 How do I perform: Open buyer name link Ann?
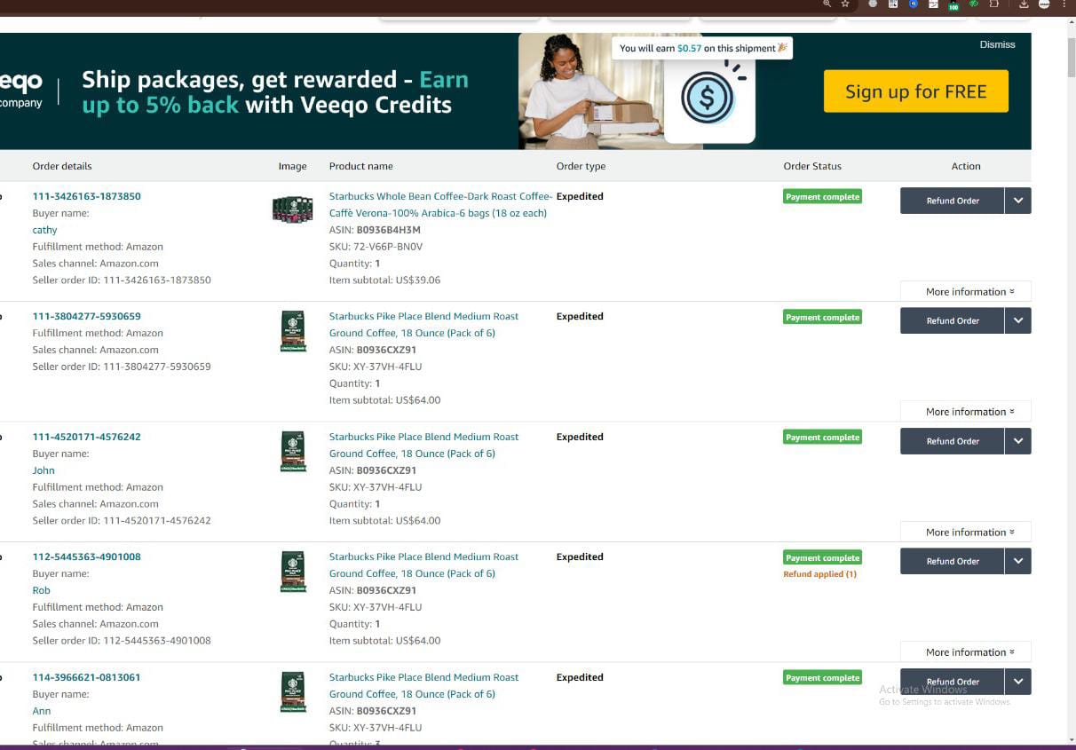(41, 711)
